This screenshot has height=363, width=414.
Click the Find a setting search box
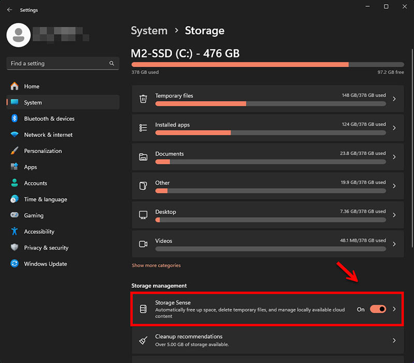pyautogui.click(x=63, y=63)
